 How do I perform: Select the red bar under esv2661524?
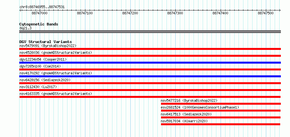[x=221, y=111]
